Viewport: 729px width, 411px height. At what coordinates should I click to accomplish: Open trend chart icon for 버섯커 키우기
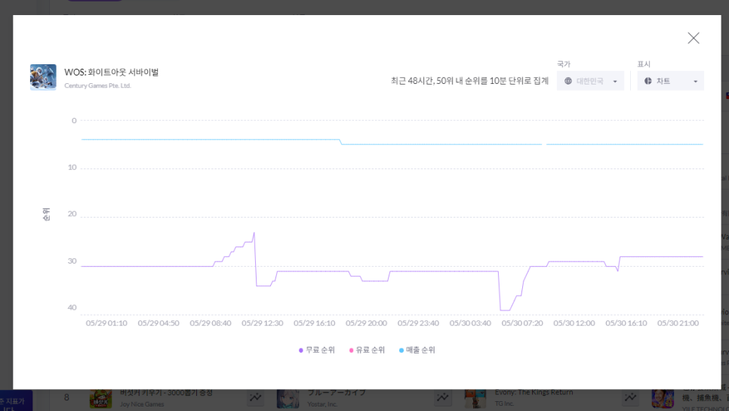pos(255,397)
